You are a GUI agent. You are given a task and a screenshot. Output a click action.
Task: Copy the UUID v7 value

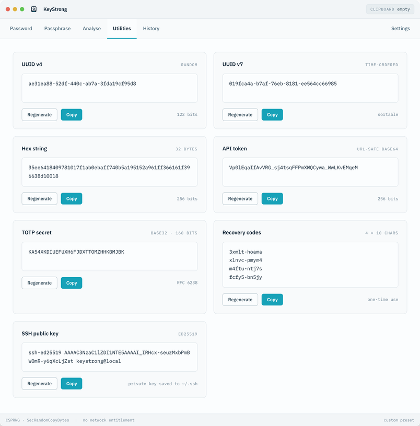click(x=272, y=115)
